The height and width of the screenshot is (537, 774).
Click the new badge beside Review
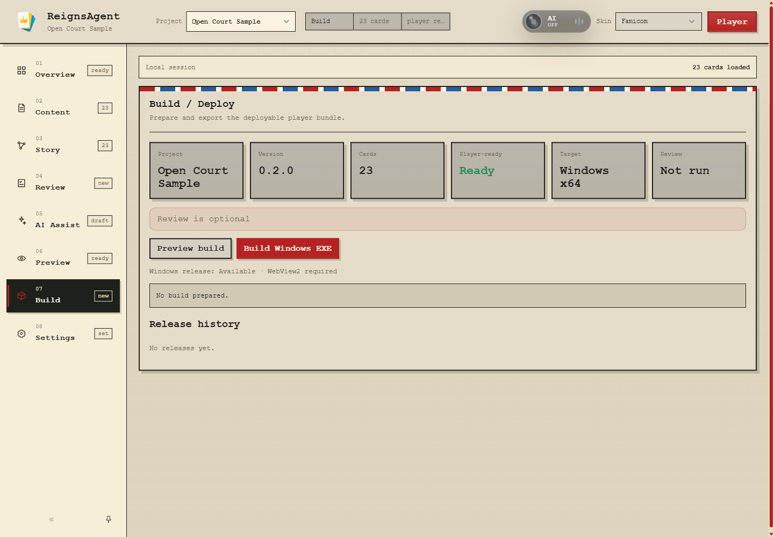coord(103,183)
